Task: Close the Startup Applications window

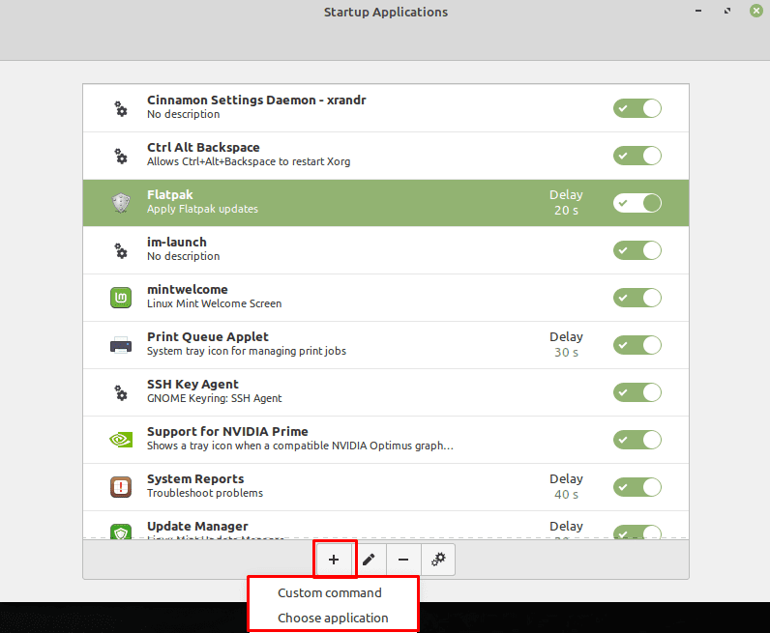Action: point(756,11)
